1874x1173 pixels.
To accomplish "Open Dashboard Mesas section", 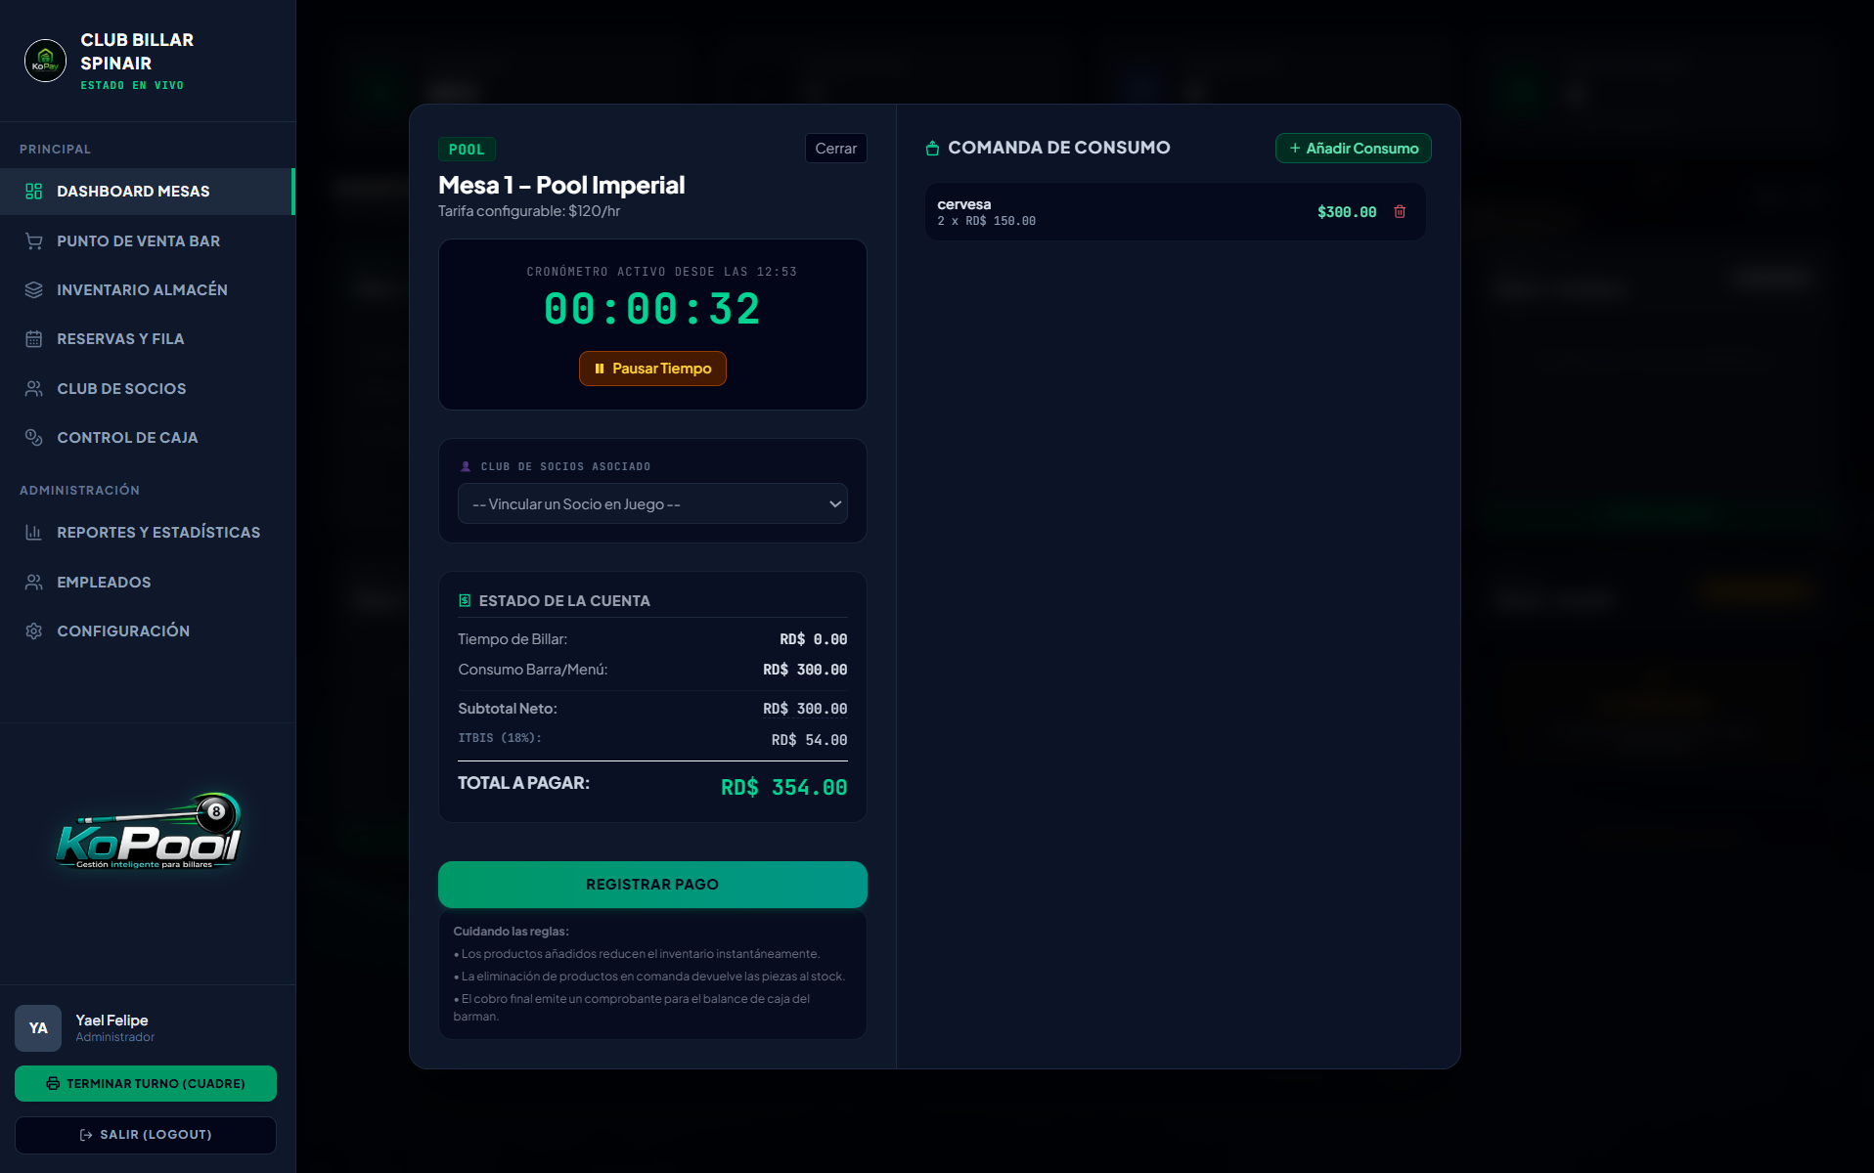I will coord(147,192).
